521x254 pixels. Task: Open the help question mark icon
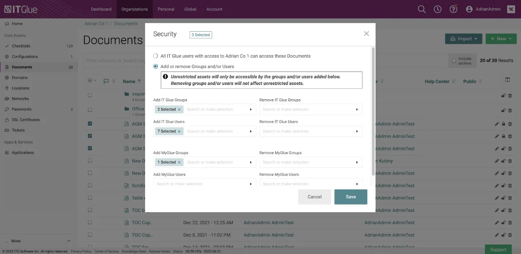click(453, 9)
